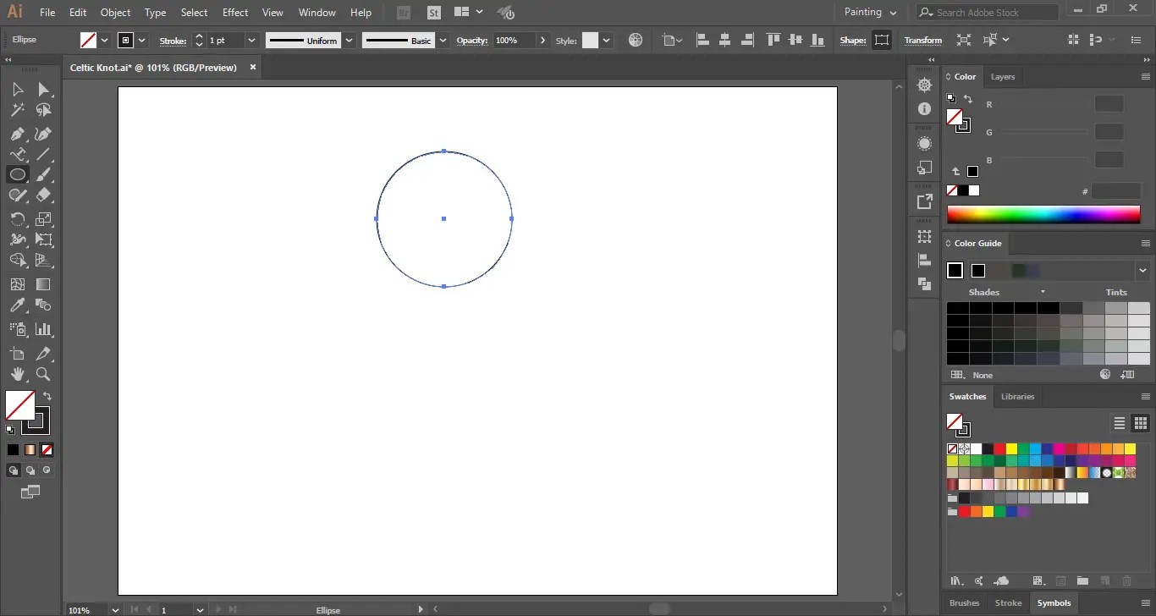1156x616 pixels.
Task: Switch swatches to list view
Action: pos(1119,423)
